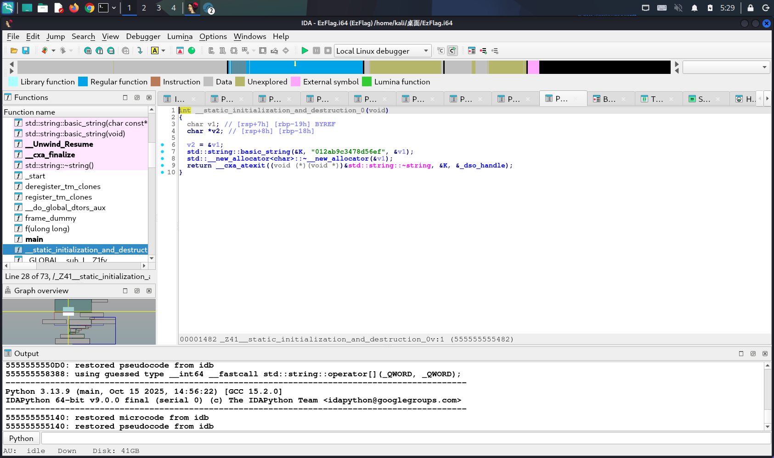
Task: Click the Python console language button
Action: click(x=21, y=438)
